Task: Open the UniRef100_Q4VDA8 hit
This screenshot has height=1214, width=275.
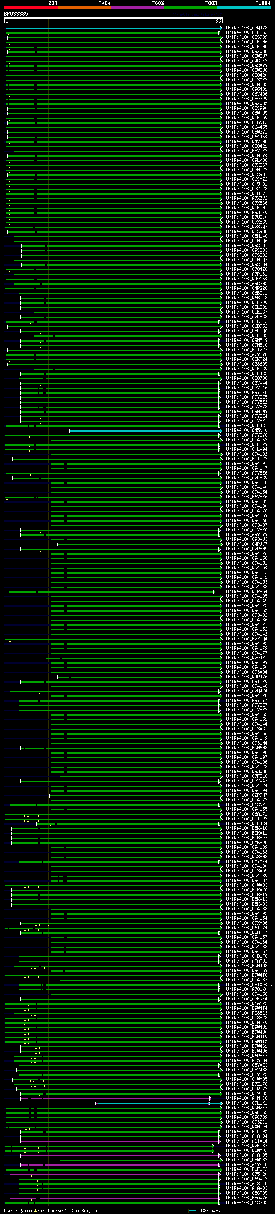Action: (x=247, y=141)
